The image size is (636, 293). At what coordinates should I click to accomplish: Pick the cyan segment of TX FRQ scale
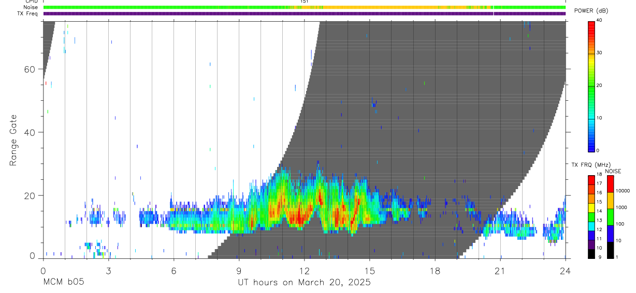591,226
